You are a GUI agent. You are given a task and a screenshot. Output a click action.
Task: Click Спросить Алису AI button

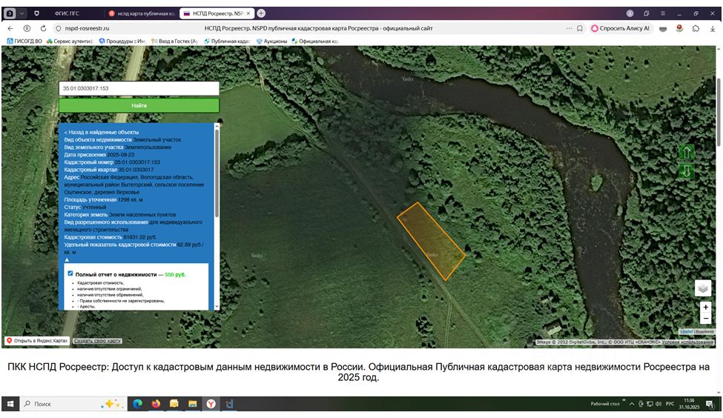tap(621, 28)
